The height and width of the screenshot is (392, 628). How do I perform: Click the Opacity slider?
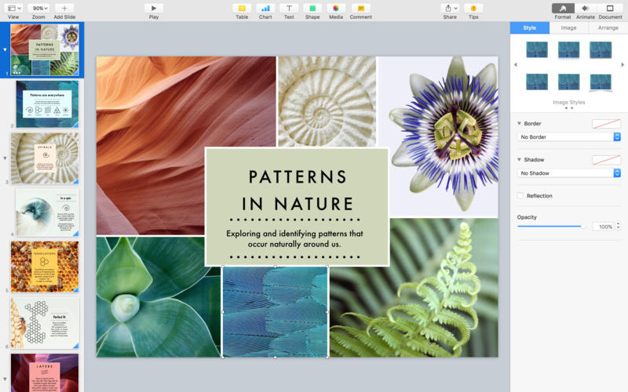click(x=549, y=227)
